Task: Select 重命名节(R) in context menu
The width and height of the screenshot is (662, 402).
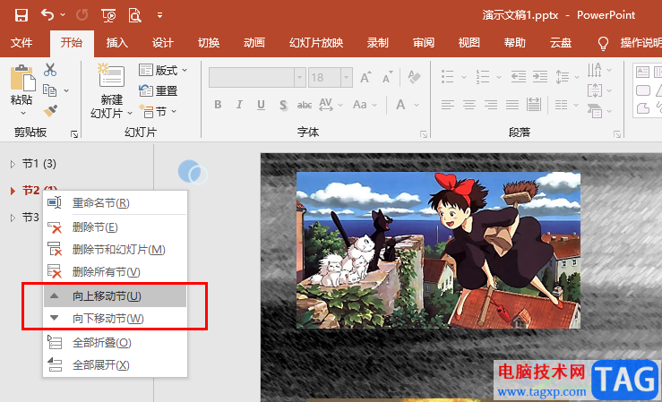Action: pos(116,203)
